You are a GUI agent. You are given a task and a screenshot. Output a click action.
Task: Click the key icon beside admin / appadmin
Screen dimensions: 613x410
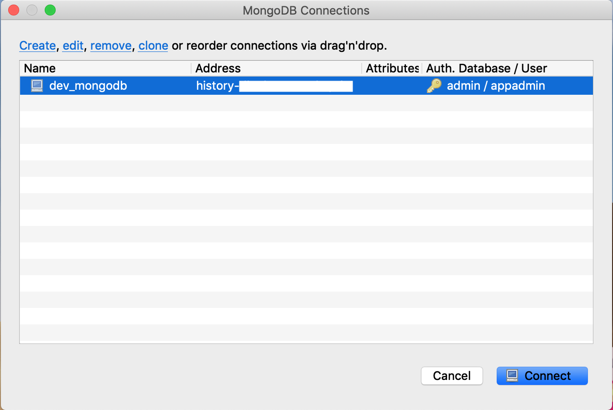coord(434,86)
